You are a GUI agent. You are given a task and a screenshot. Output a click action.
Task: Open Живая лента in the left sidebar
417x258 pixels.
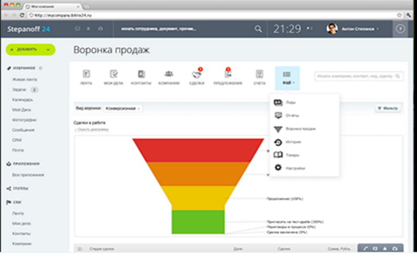click(x=25, y=80)
